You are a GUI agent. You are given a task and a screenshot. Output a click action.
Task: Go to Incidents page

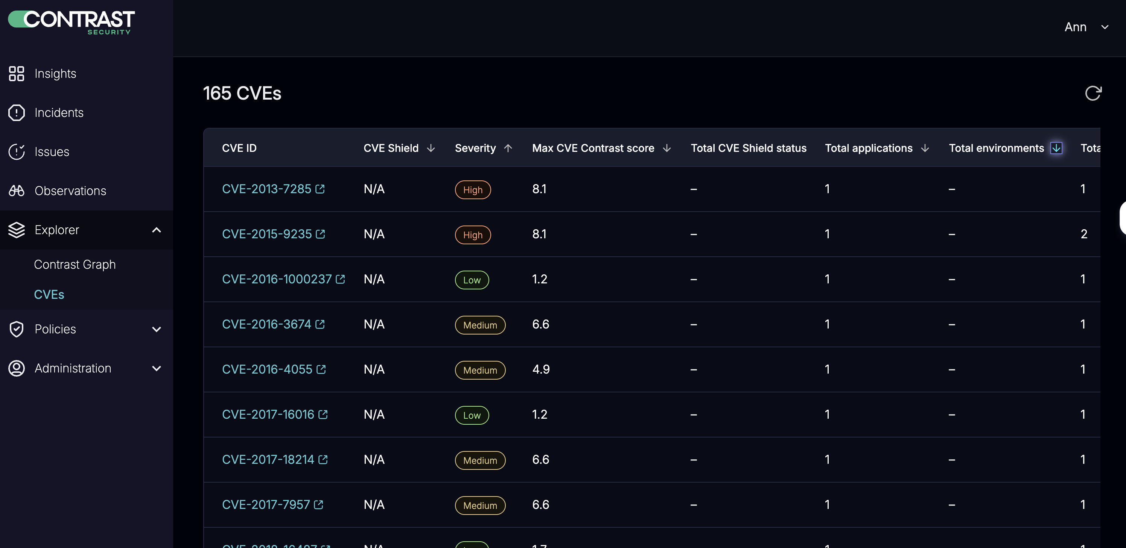coord(59,113)
